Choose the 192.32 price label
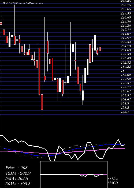The height and width of the screenshot is (188, 134). [x=125, y=63]
